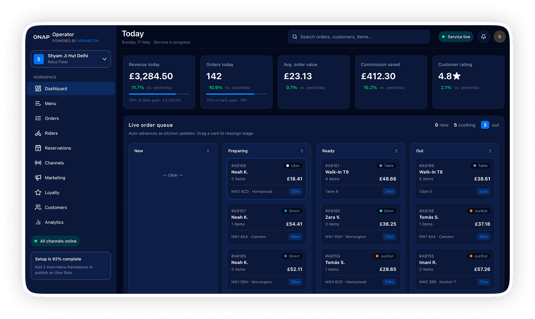Click the Service live status pill

[x=456, y=37]
